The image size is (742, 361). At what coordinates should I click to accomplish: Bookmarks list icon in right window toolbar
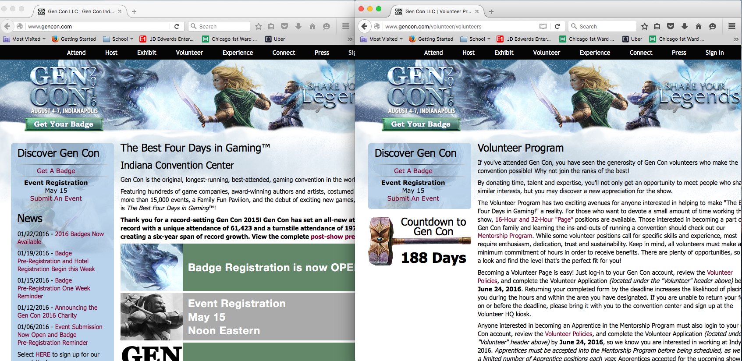point(657,26)
